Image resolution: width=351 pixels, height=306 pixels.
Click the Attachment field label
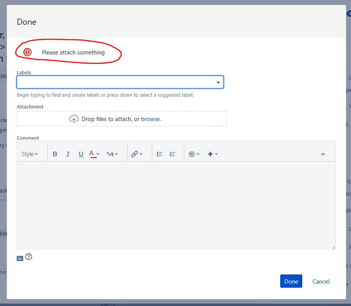[x=30, y=107]
